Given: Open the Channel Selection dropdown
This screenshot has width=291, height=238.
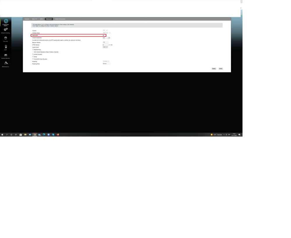Looking at the screenshot, I should pyautogui.click(x=106, y=38).
